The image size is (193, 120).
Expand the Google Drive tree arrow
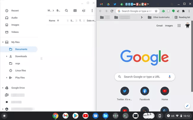3,88
